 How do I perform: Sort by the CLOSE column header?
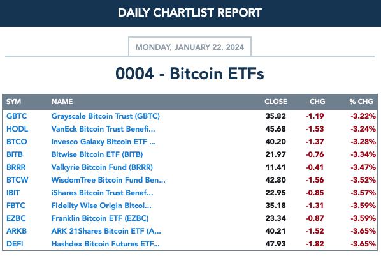coord(276,102)
